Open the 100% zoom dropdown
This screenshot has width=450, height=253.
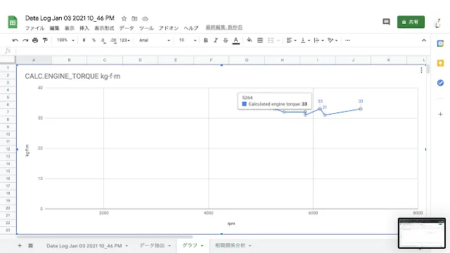coord(65,41)
